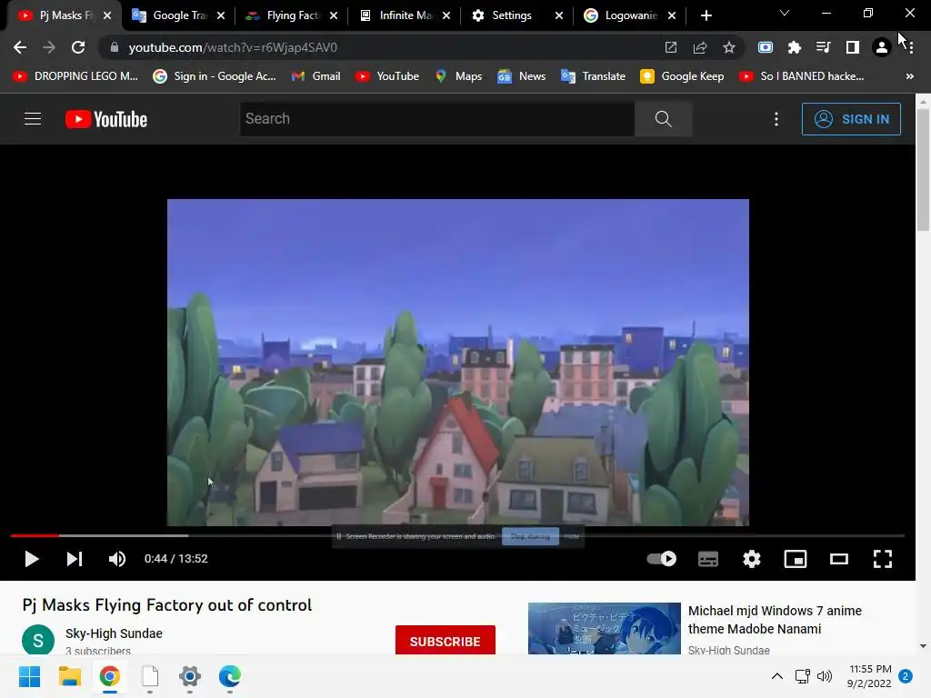This screenshot has height=698, width=931.
Task: Open Gmail bookmark
Action: (x=315, y=76)
